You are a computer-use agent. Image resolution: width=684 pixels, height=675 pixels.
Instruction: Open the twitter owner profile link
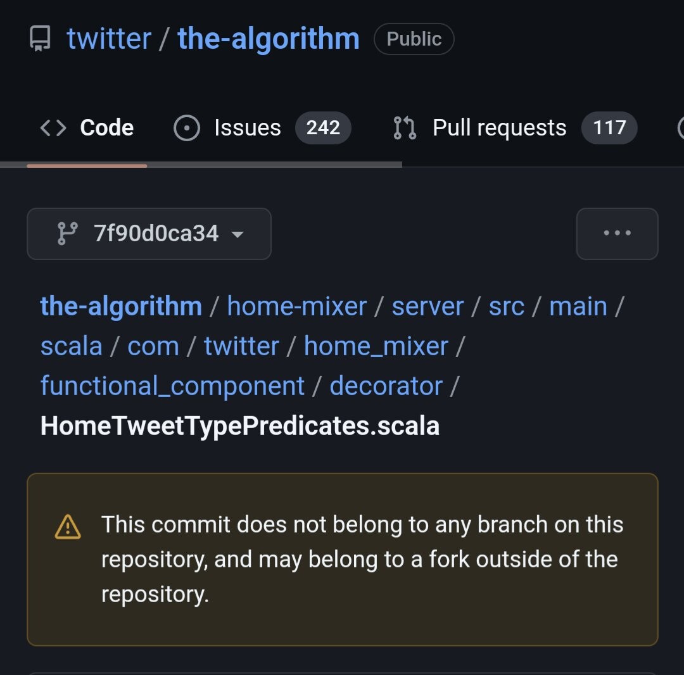[x=109, y=39]
